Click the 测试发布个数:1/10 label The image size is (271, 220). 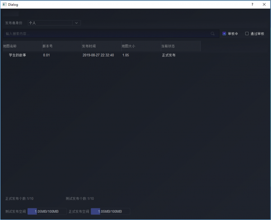click(79, 199)
